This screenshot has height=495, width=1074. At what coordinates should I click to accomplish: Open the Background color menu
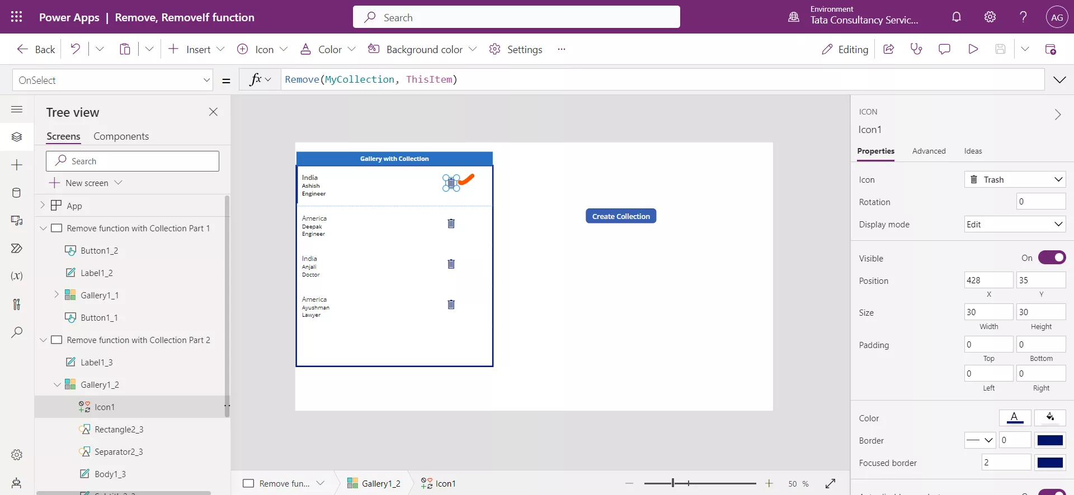[422, 49]
